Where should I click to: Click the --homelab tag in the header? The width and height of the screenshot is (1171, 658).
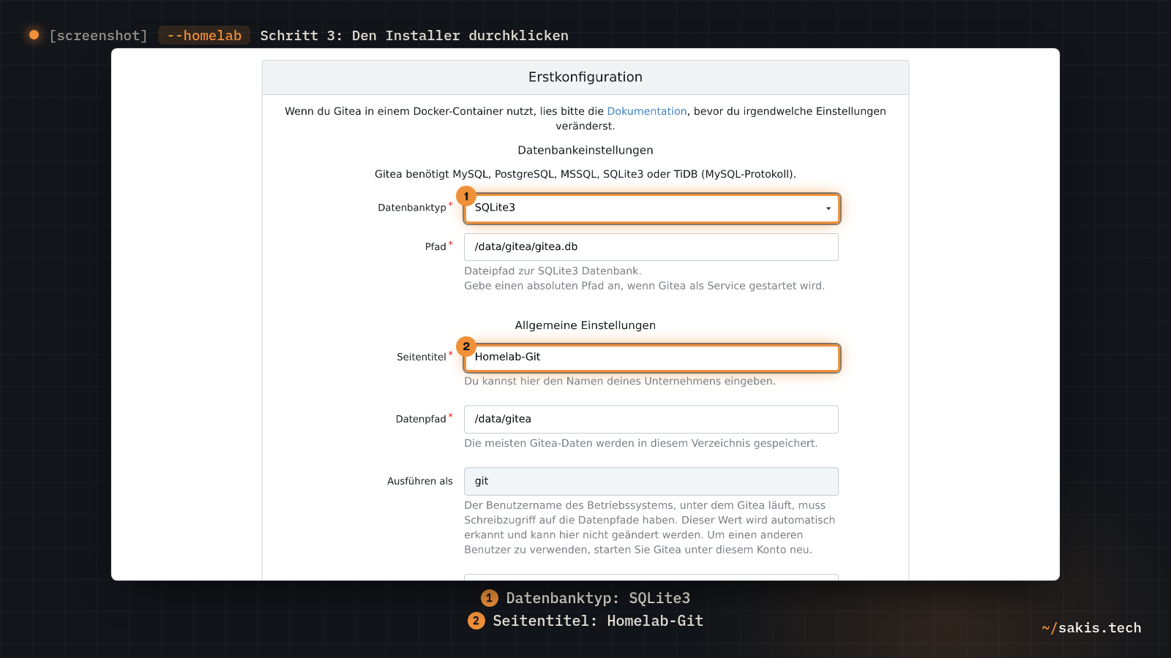pyautogui.click(x=204, y=35)
